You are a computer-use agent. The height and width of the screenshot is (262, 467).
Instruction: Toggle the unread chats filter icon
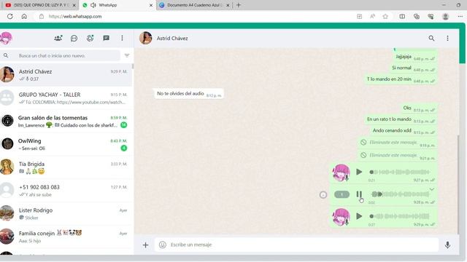coord(127,55)
